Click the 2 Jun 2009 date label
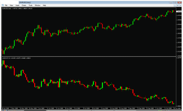183x111 pixels. point(41,108)
